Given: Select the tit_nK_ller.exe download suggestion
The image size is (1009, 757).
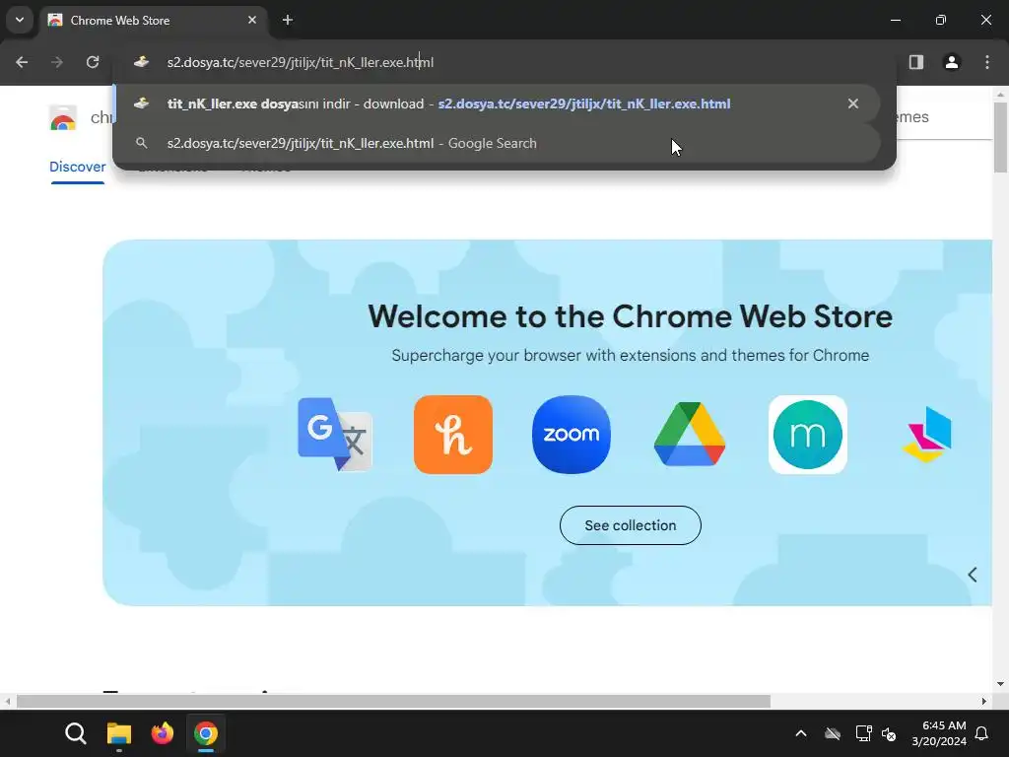Looking at the screenshot, I should 497,103.
